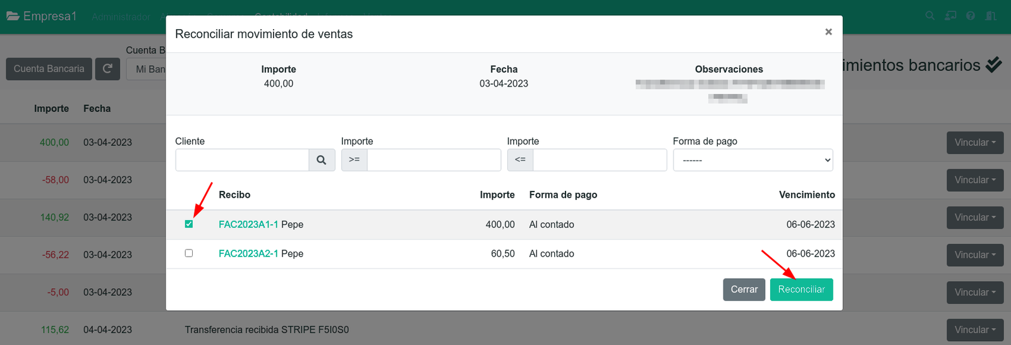Click the refresh arrow button beside Cuenta Bancaria
This screenshot has width=1011, height=345.
coord(107,69)
